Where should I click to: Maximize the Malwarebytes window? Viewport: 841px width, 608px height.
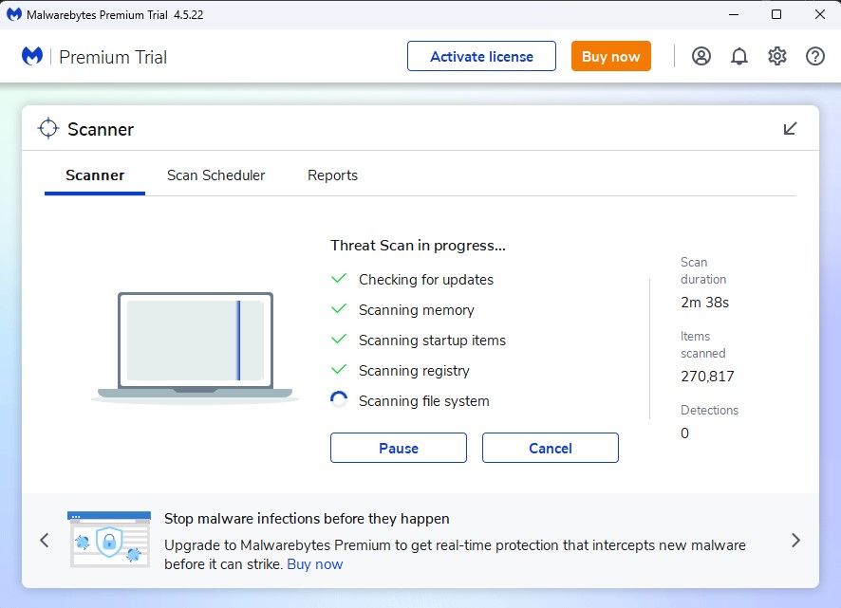pyautogui.click(x=776, y=14)
